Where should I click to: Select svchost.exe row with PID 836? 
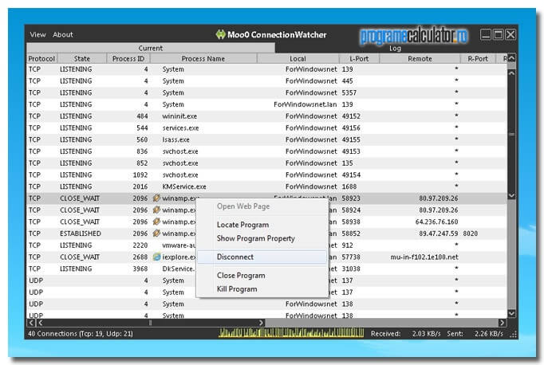(x=266, y=151)
